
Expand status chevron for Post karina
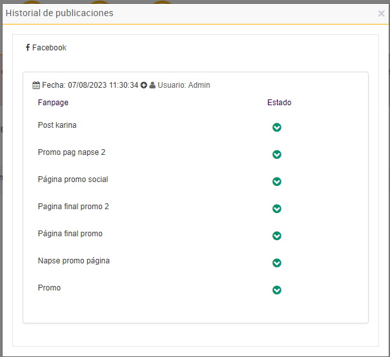277,127
